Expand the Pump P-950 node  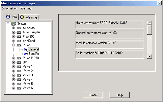click(x=14, y=58)
